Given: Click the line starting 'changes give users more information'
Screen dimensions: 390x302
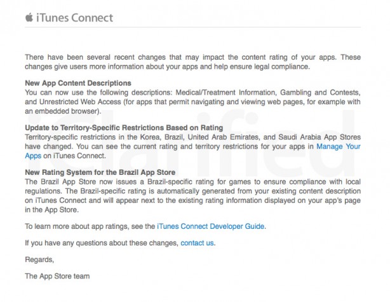Looking at the screenshot, I should [168, 67].
